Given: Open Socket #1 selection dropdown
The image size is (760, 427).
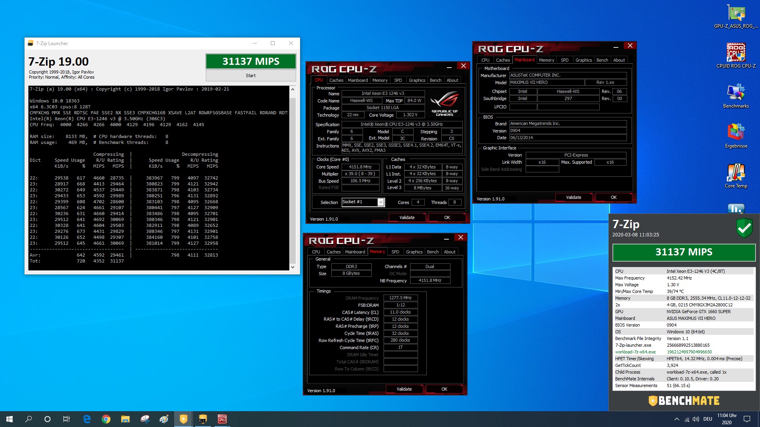Looking at the screenshot, I should 380,202.
